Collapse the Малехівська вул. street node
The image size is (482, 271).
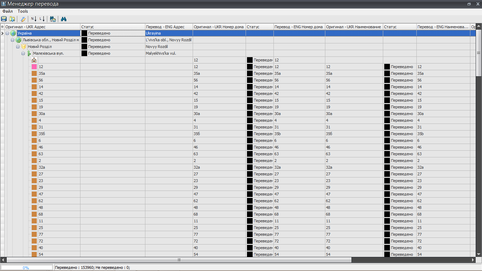pos(23,54)
